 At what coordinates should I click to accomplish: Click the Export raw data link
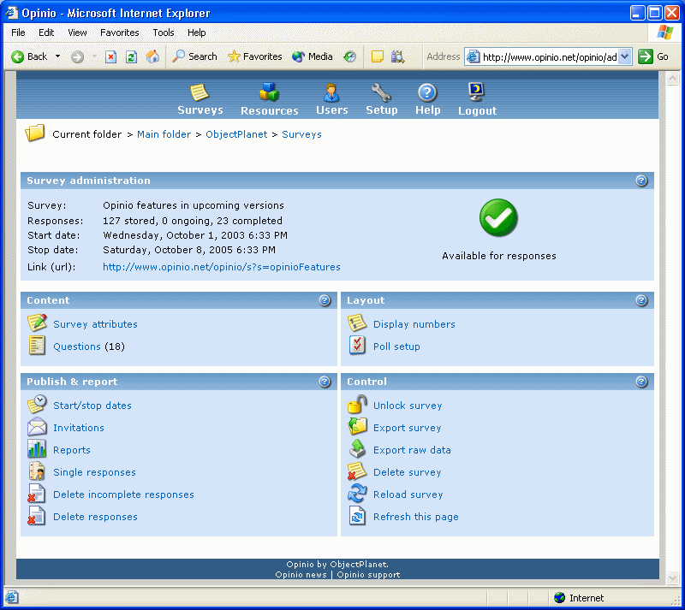[x=412, y=450]
